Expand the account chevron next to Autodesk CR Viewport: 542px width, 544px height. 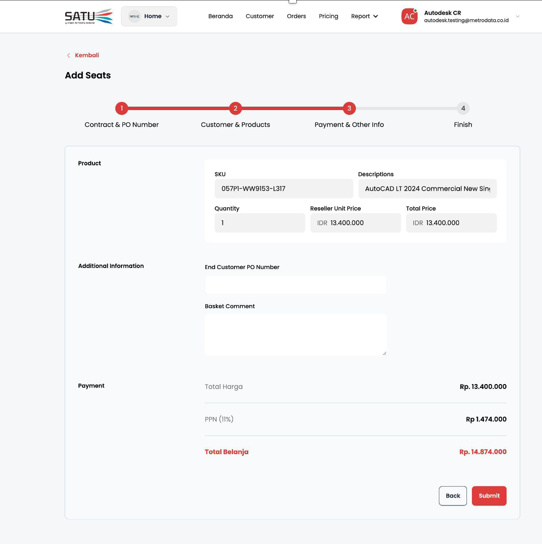(517, 16)
